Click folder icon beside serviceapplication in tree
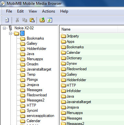 tap(23, 116)
